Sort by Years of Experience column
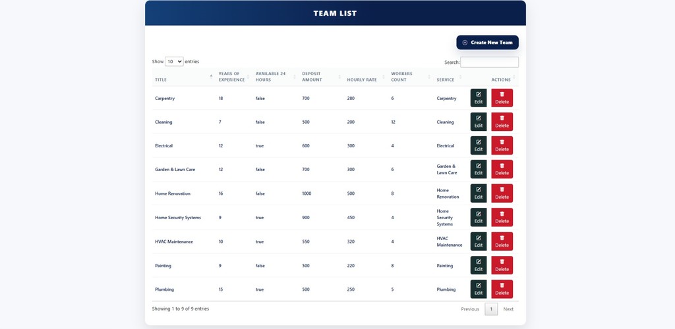675x329 pixels. click(234, 77)
